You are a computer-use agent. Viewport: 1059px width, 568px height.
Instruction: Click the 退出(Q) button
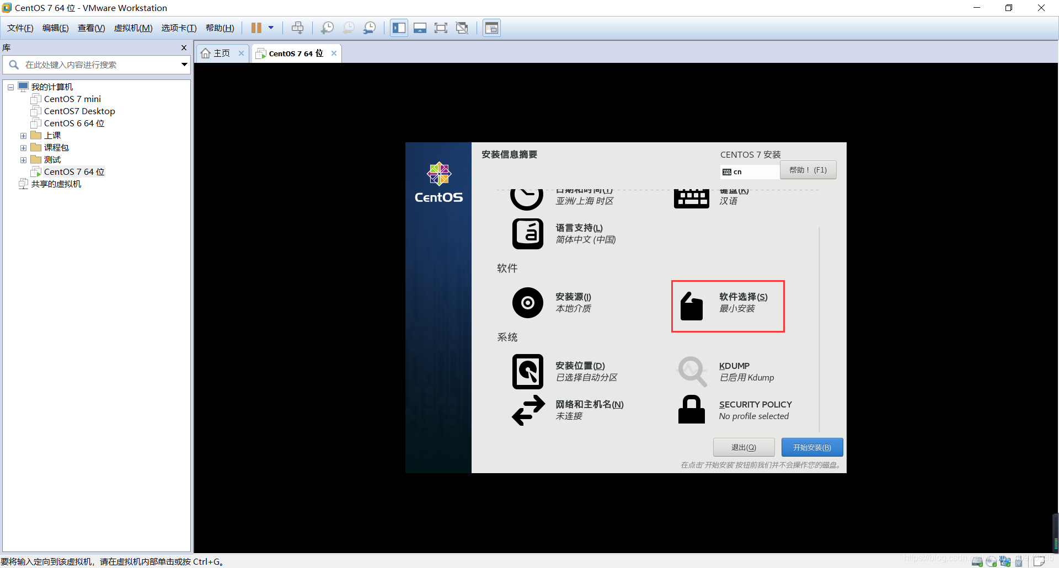(x=744, y=447)
